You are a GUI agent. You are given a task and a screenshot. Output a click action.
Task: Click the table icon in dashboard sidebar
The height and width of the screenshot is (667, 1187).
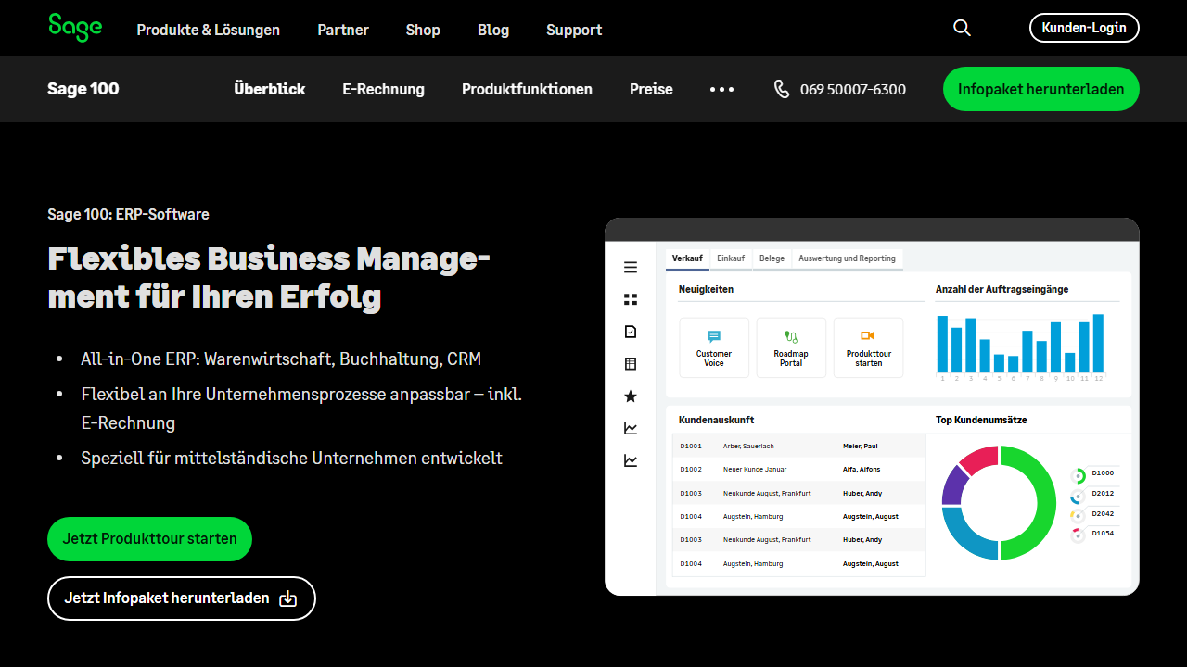pos(631,364)
